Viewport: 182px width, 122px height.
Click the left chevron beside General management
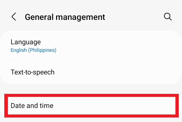[14, 17]
